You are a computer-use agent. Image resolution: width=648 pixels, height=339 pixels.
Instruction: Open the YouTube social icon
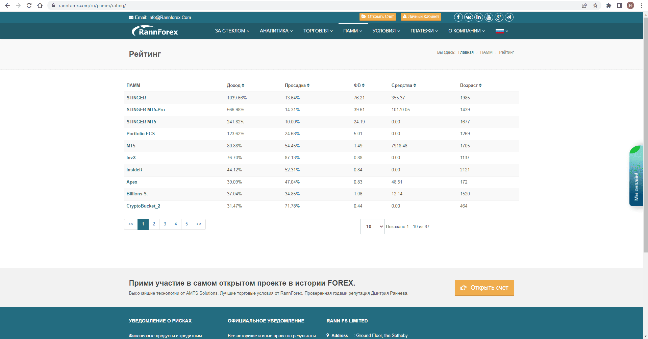coord(489,17)
